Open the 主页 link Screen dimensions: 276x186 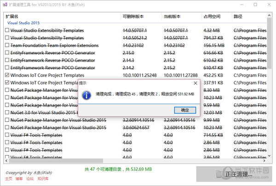(9, 179)
